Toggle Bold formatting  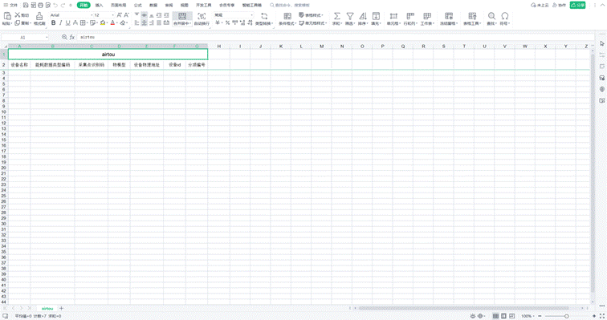pyautogui.click(x=54, y=23)
